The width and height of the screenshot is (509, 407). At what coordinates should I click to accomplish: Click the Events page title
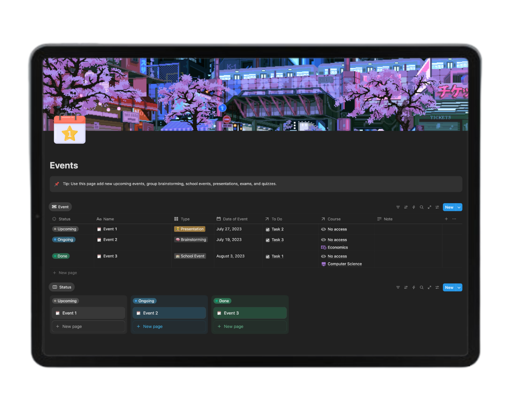64,166
